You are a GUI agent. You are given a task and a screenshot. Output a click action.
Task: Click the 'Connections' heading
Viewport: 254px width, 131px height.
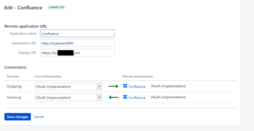click(15, 67)
